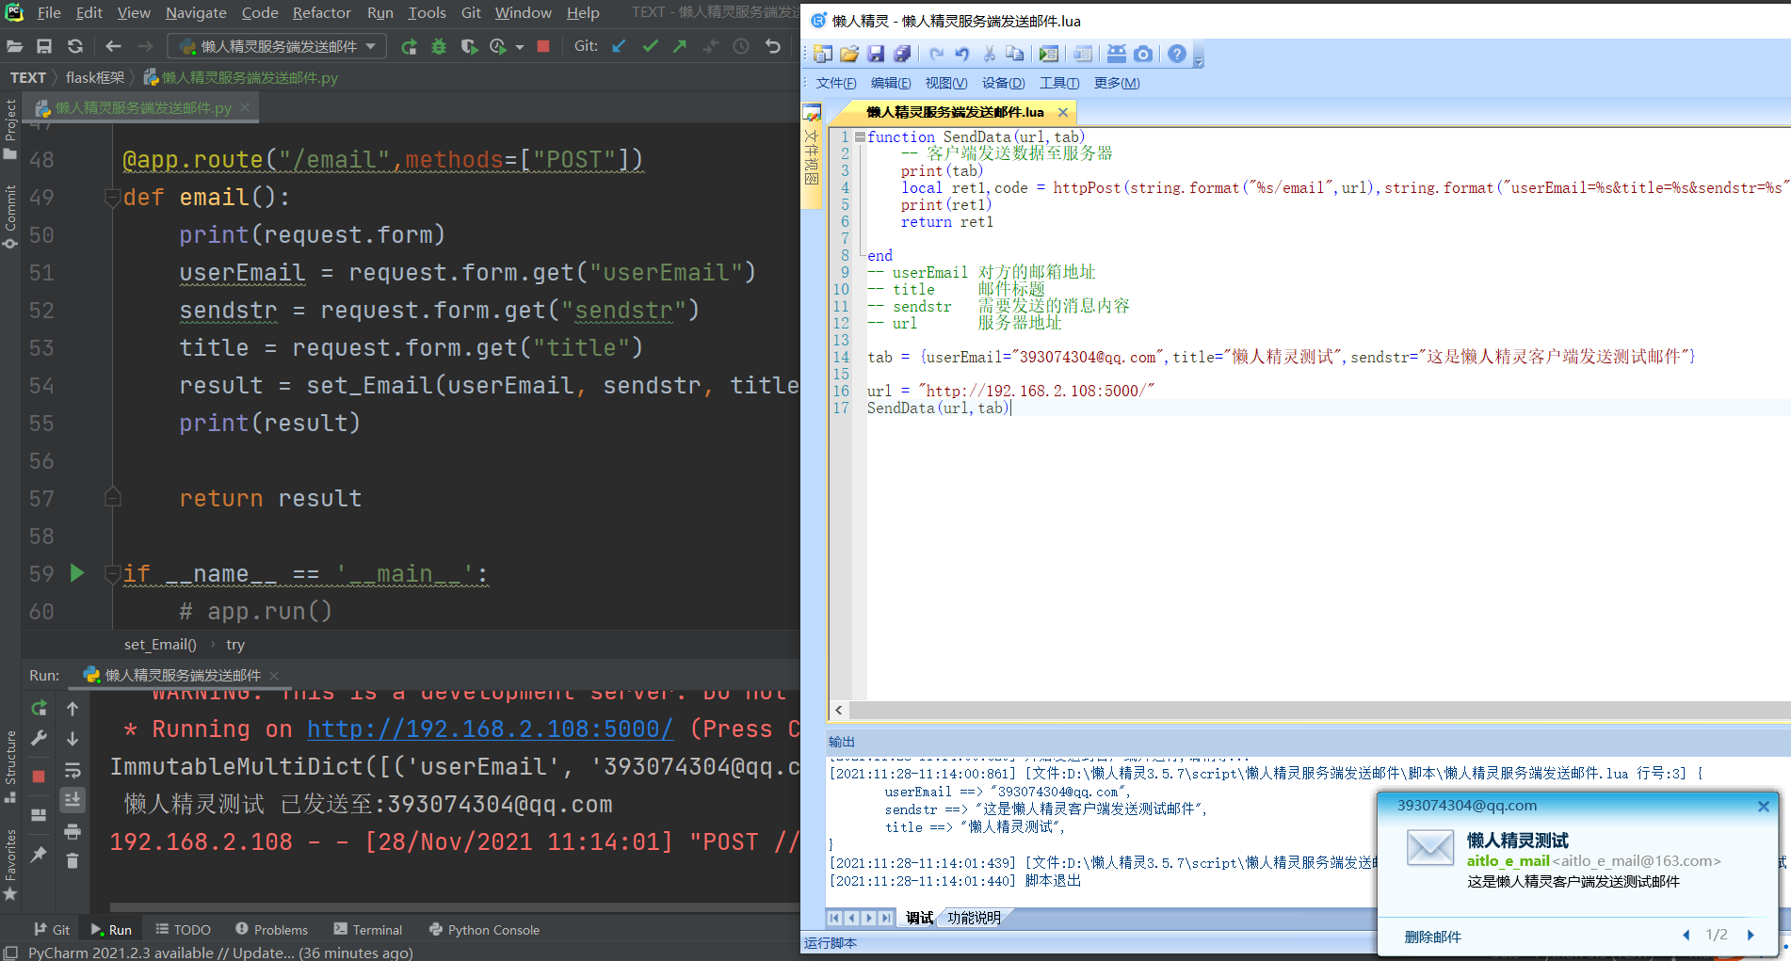The image size is (1791, 961).
Task: Click the Git Update Project blue arrow
Action: (x=619, y=46)
